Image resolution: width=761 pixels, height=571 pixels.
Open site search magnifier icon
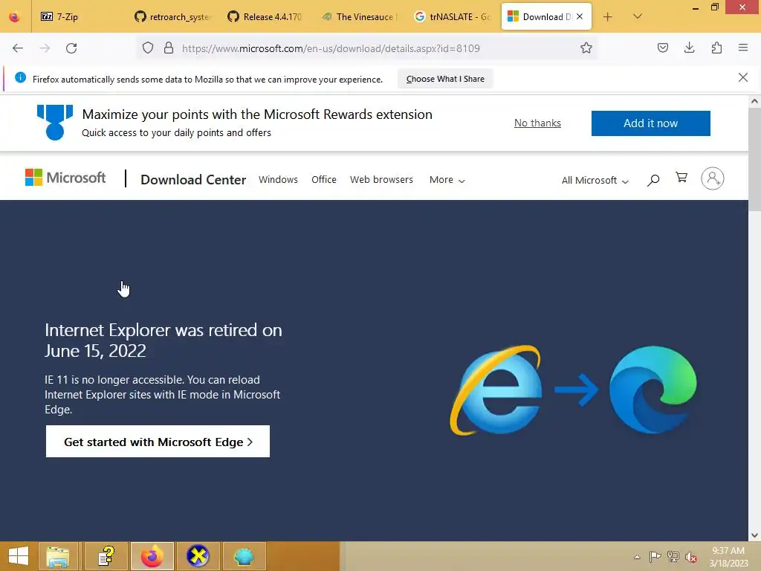click(x=653, y=180)
